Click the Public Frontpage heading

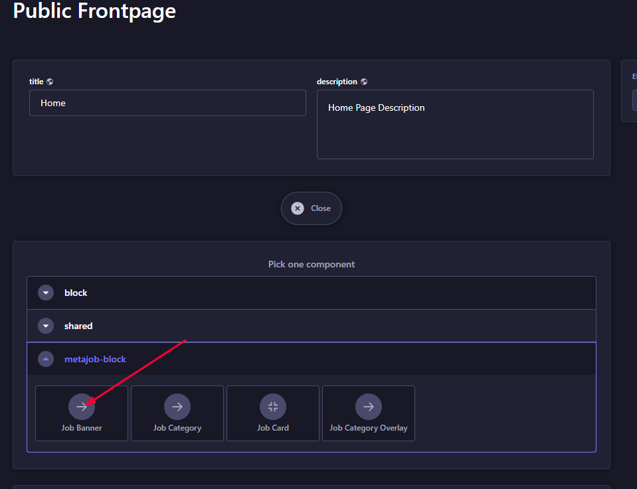coord(94,11)
